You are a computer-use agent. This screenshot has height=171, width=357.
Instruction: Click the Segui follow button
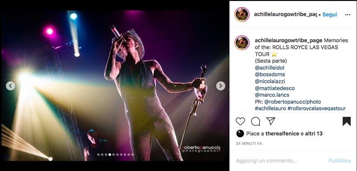[x=330, y=15]
